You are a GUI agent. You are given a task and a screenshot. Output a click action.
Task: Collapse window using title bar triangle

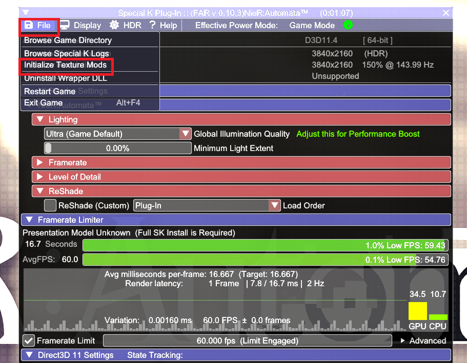tap(26, 13)
